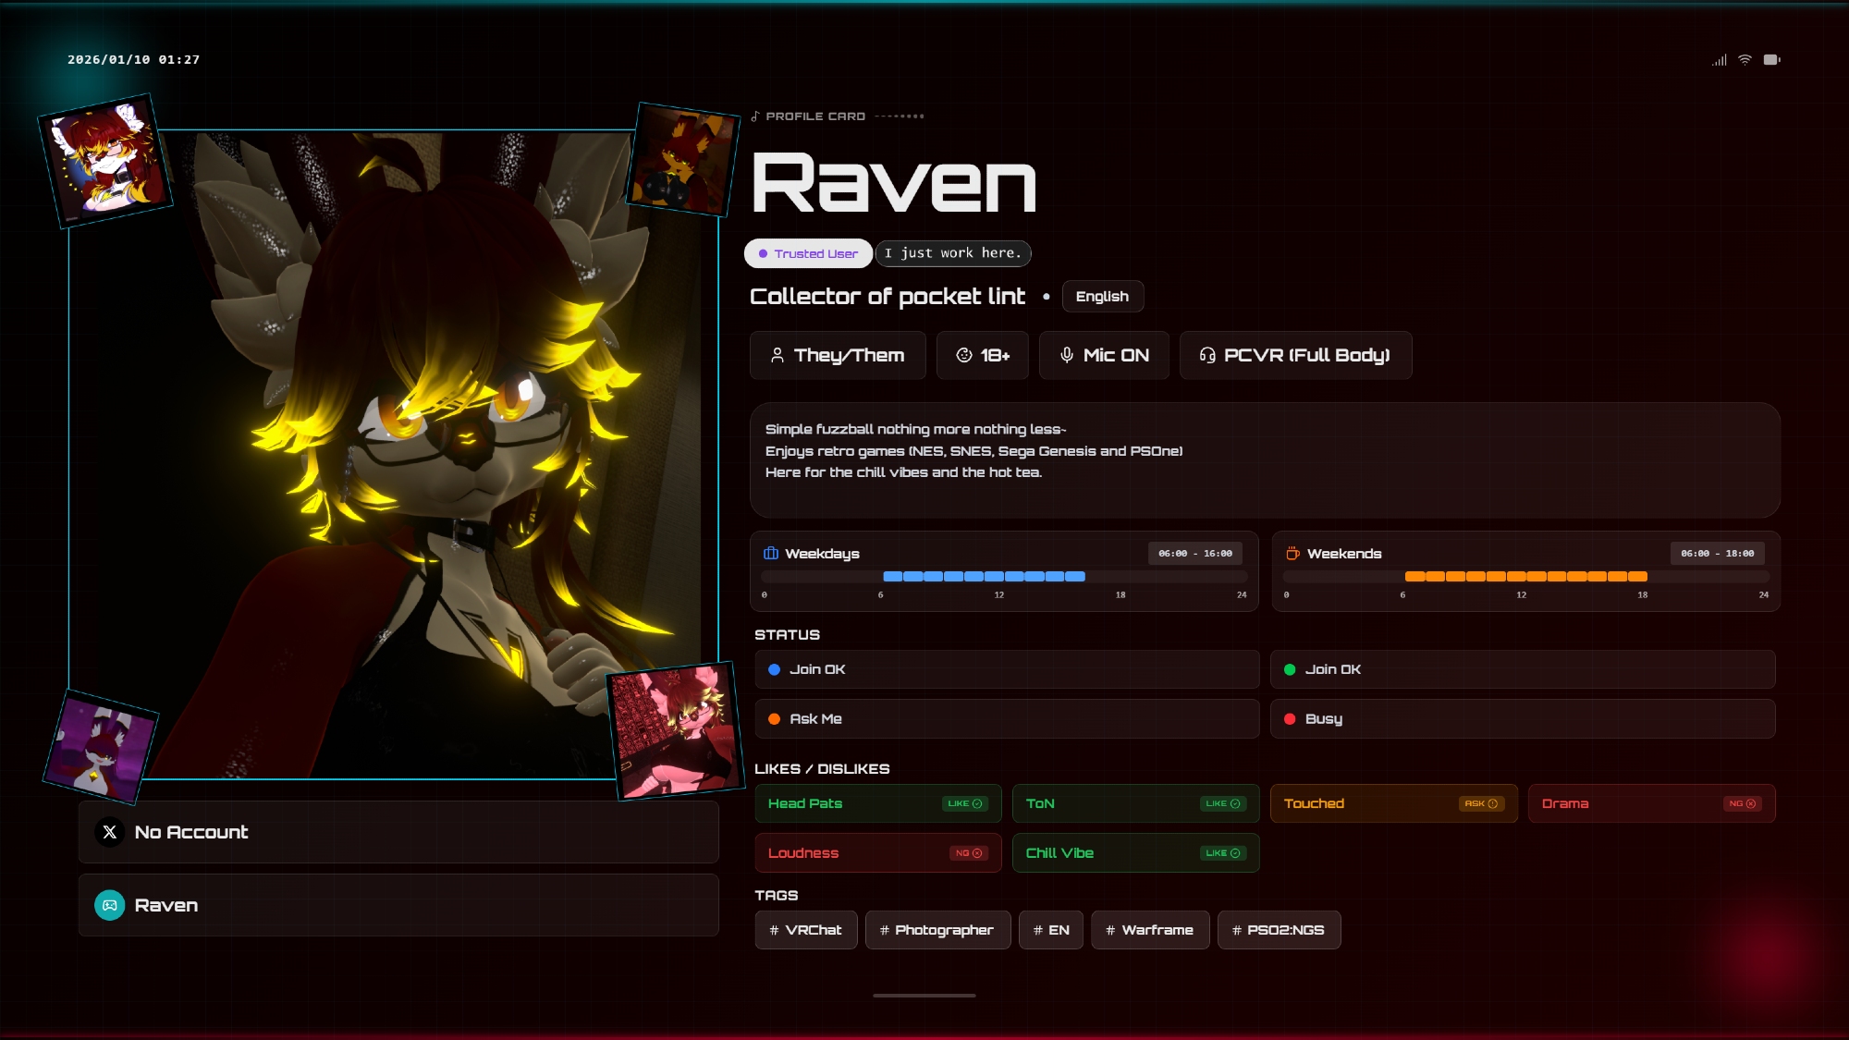
Task: Click the person icon beside They/Them
Action: click(x=777, y=355)
